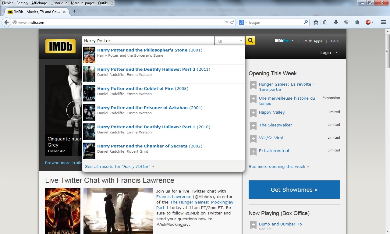390x234 pixels.
Task: Select Harry Potter and the Deathly Hallows: Part 2
Action: 163,74
